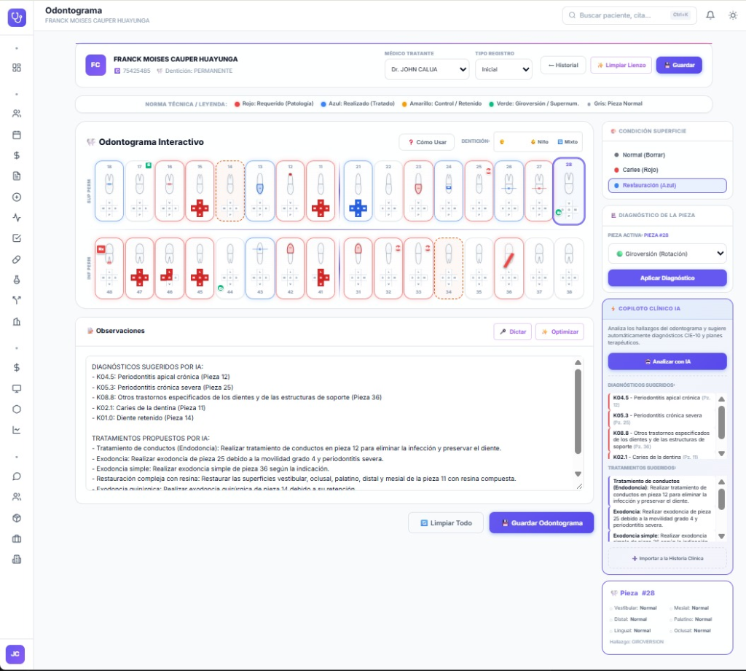This screenshot has width=746, height=671.
Task: Select tooth 21 in the odontogram
Action: click(358, 191)
